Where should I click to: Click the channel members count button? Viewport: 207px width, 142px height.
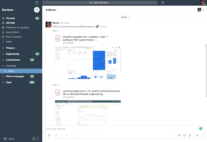[x=201, y=10]
